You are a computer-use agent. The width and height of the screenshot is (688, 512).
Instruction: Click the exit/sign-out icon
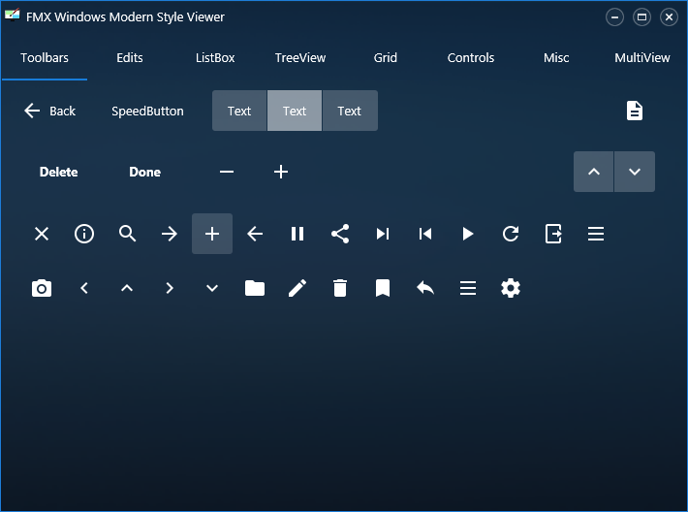(x=553, y=234)
